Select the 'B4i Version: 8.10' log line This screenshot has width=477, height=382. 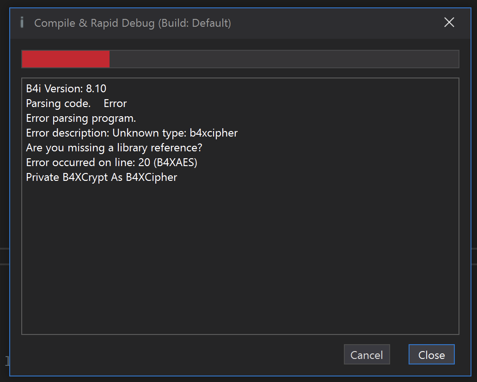[66, 89]
